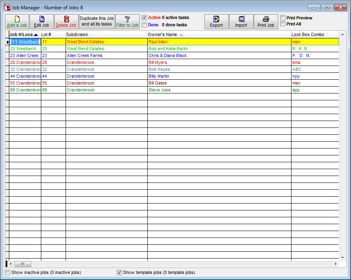Enable the Done tasks checkbox
Image resolution: width=351 pixels, height=280 pixels.
(144, 25)
